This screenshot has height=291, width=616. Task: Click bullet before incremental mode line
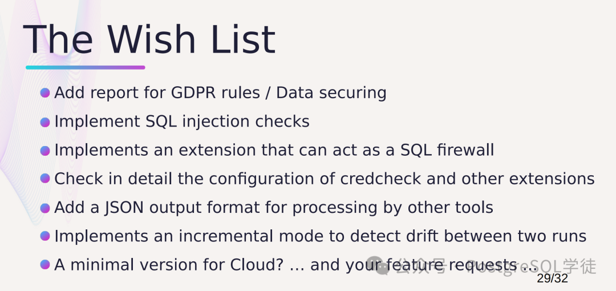45,236
